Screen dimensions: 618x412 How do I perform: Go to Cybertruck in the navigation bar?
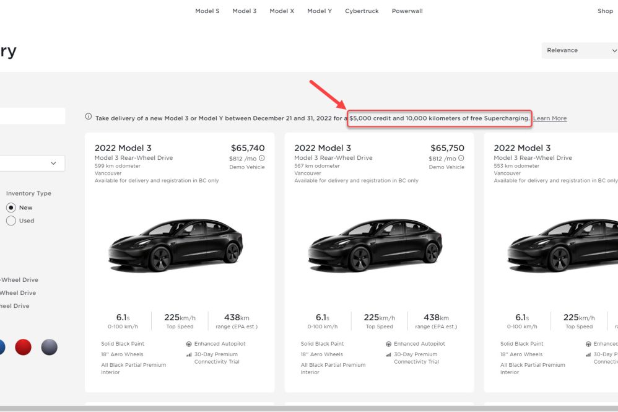tap(362, 11)
